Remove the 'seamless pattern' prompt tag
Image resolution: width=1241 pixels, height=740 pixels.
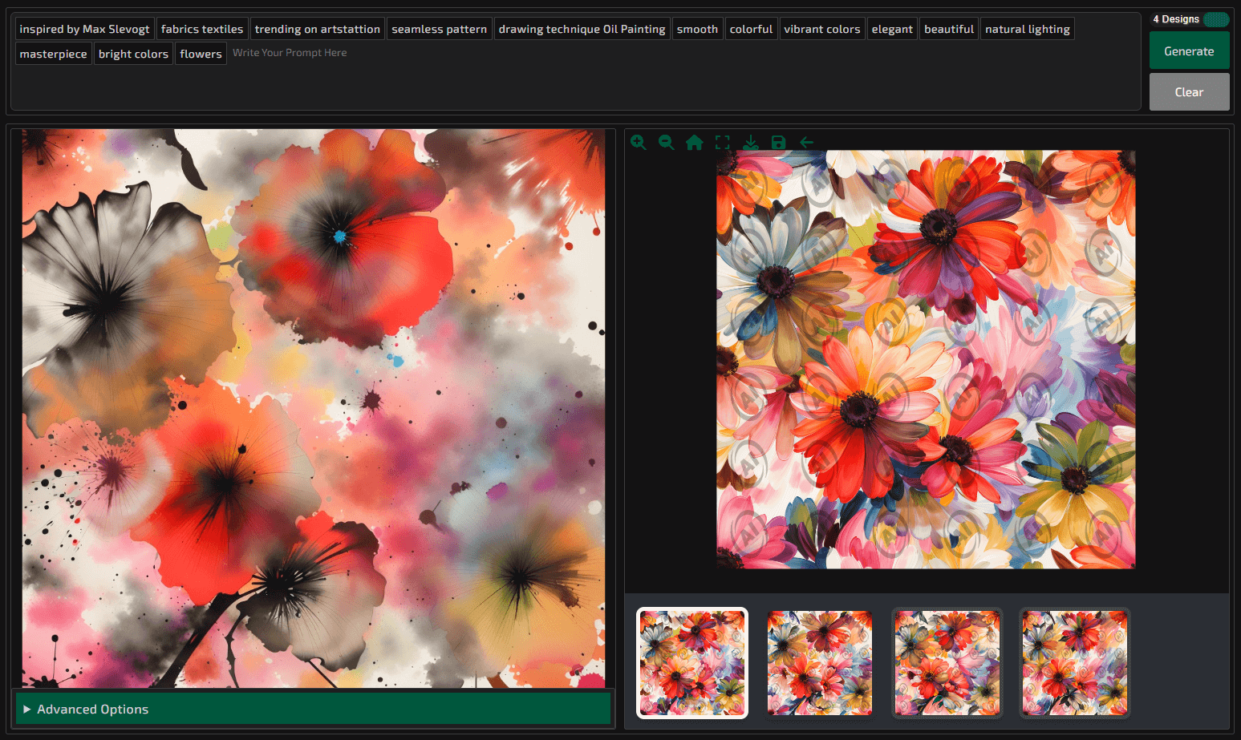[439, 28]
